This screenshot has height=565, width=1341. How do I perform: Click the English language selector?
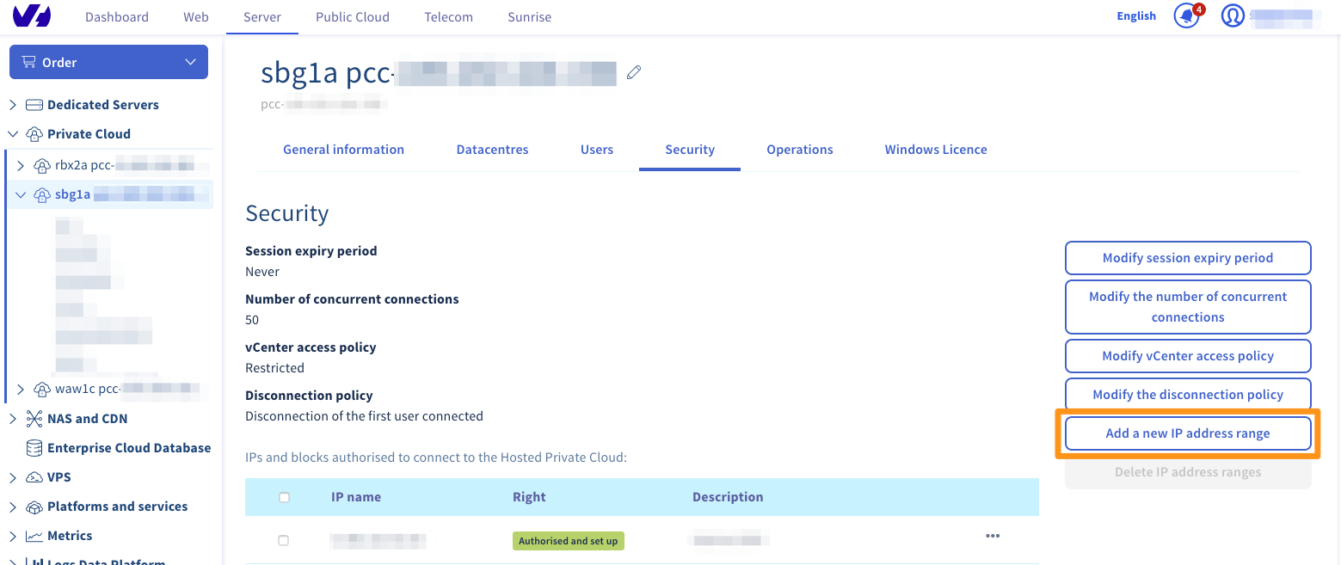(1135, 15)
